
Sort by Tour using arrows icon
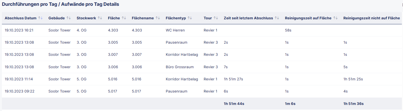pos(216,18)
